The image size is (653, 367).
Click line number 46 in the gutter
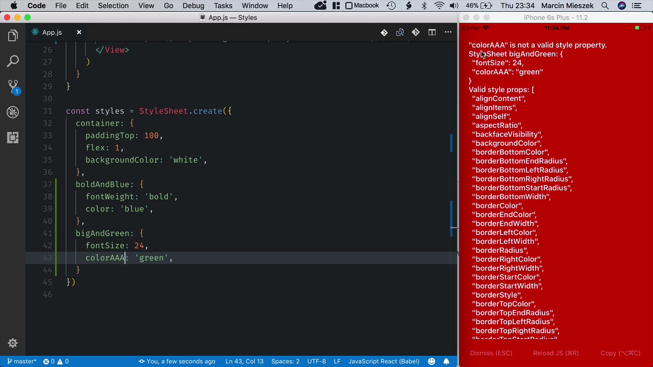(47, 295)
